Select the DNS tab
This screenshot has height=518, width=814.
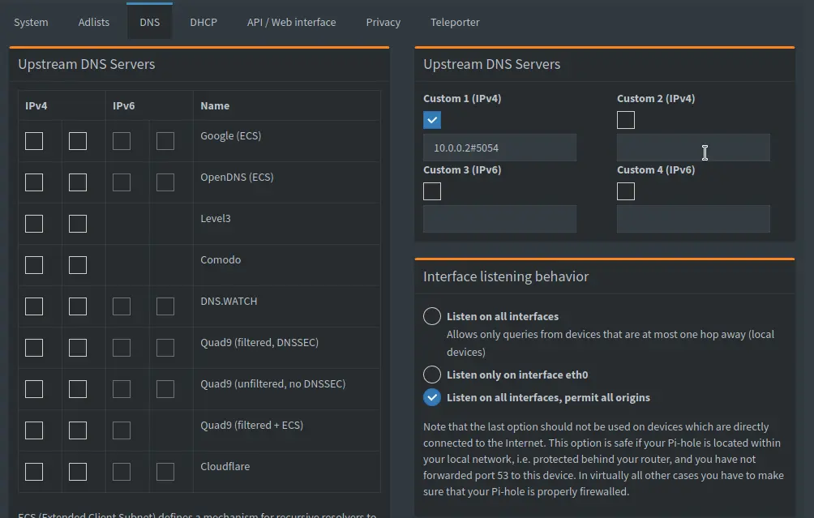(x=149, y=23)
